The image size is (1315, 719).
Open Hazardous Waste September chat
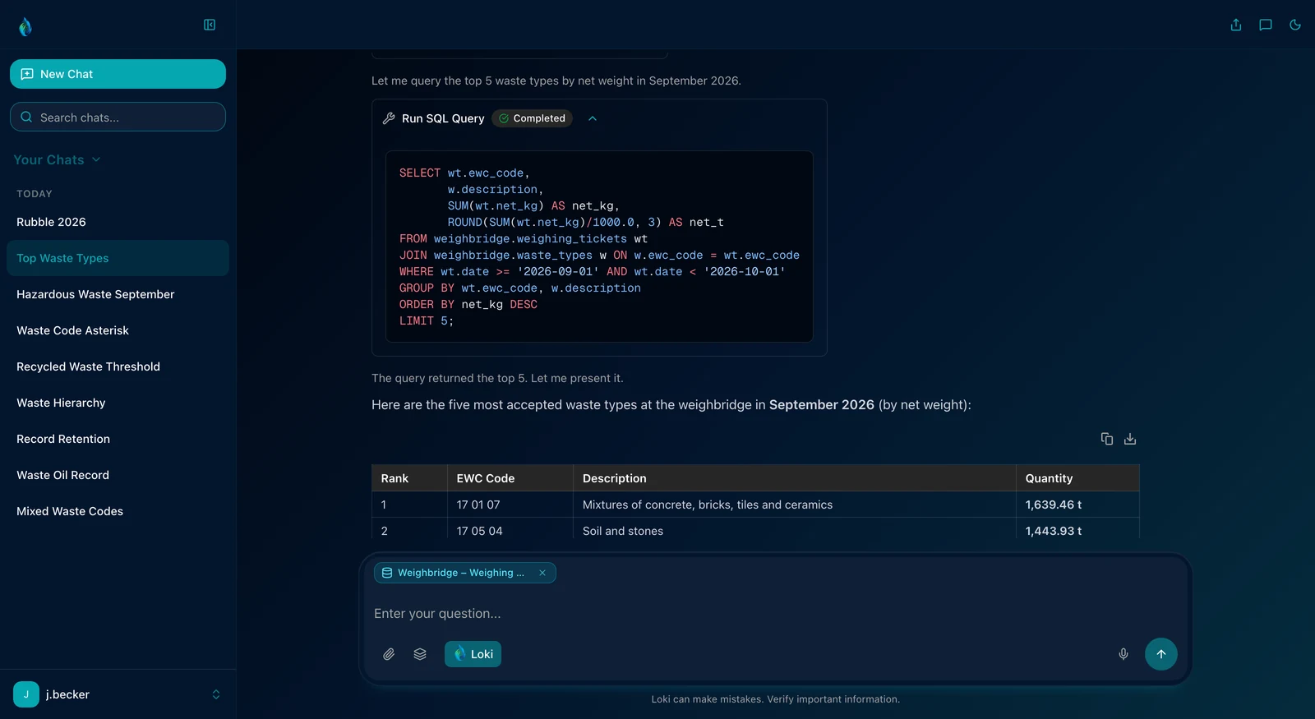[118, 294]
